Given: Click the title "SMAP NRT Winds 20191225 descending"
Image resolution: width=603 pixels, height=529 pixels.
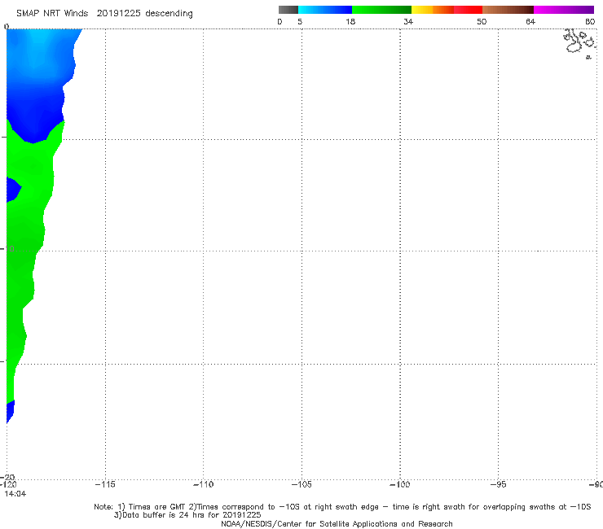Looking at the screenshot, I should 104,14.
